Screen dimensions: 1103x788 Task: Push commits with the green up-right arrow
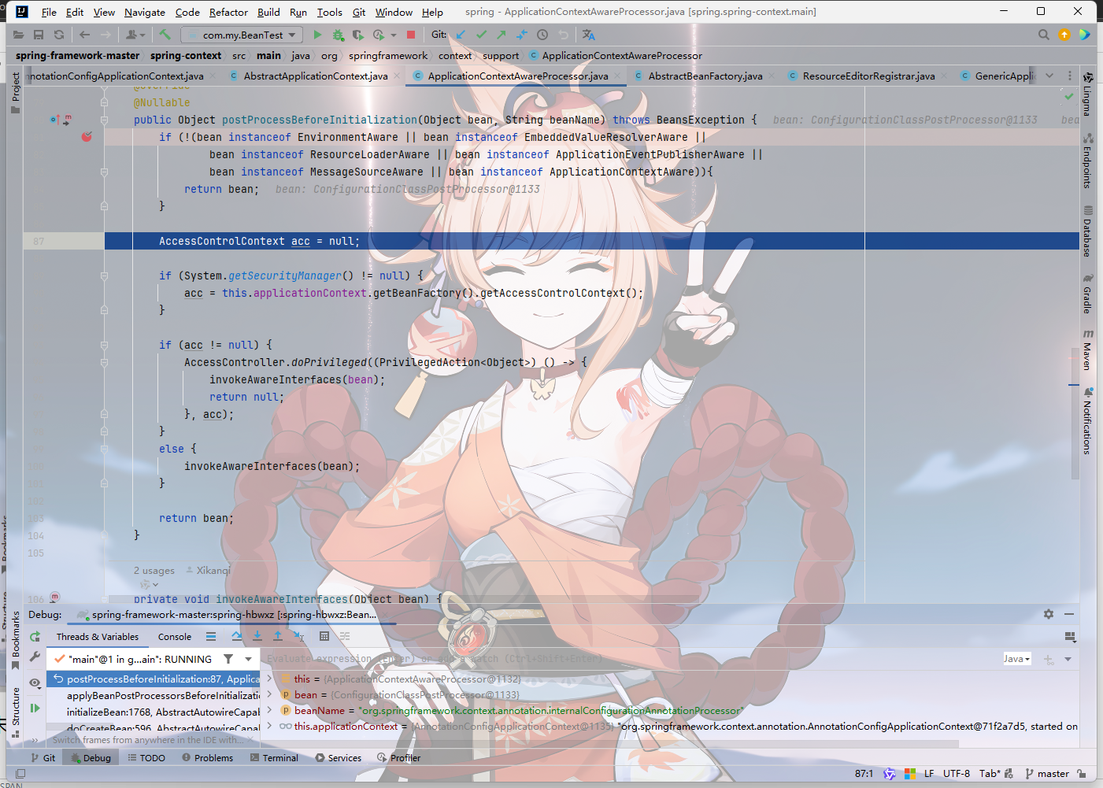click(x=501, y=35)
